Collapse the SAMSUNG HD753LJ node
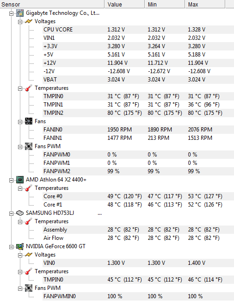Screen dimensions: 234x307 (x=12, y=213)
